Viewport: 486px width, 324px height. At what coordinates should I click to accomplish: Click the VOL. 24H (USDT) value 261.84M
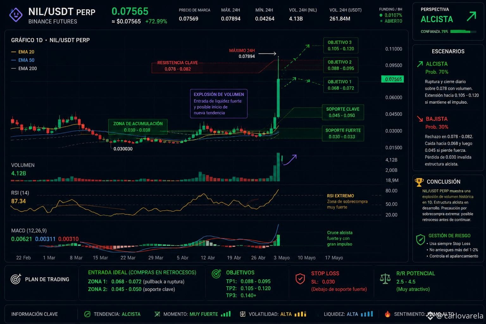click(x=340, y=19)
